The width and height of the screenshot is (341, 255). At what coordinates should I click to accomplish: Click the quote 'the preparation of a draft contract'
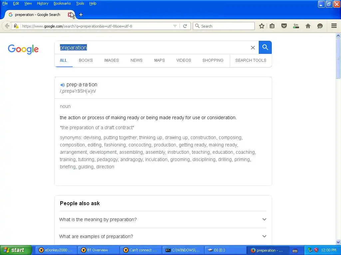(x=97, y=127)
